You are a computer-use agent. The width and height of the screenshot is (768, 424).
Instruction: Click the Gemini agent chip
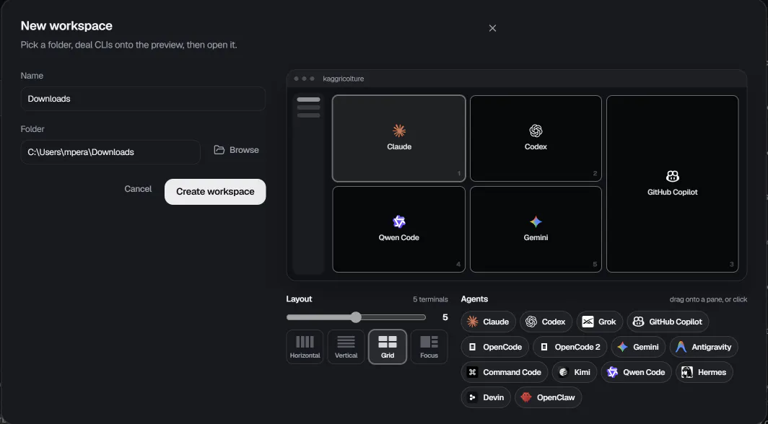[638, 347]
